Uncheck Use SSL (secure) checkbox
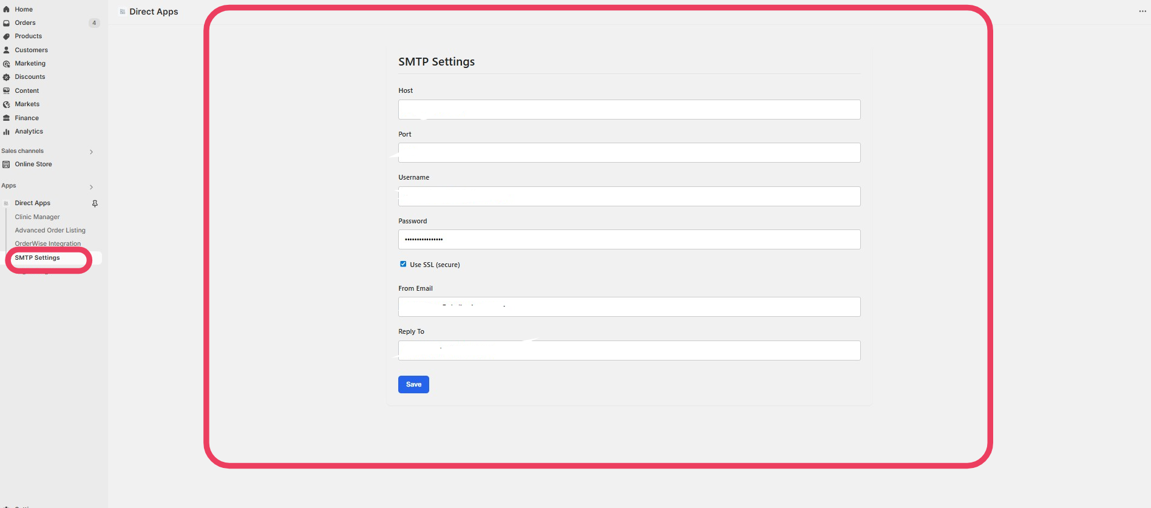Screen dimensions: 1151x508 (403, 264)
